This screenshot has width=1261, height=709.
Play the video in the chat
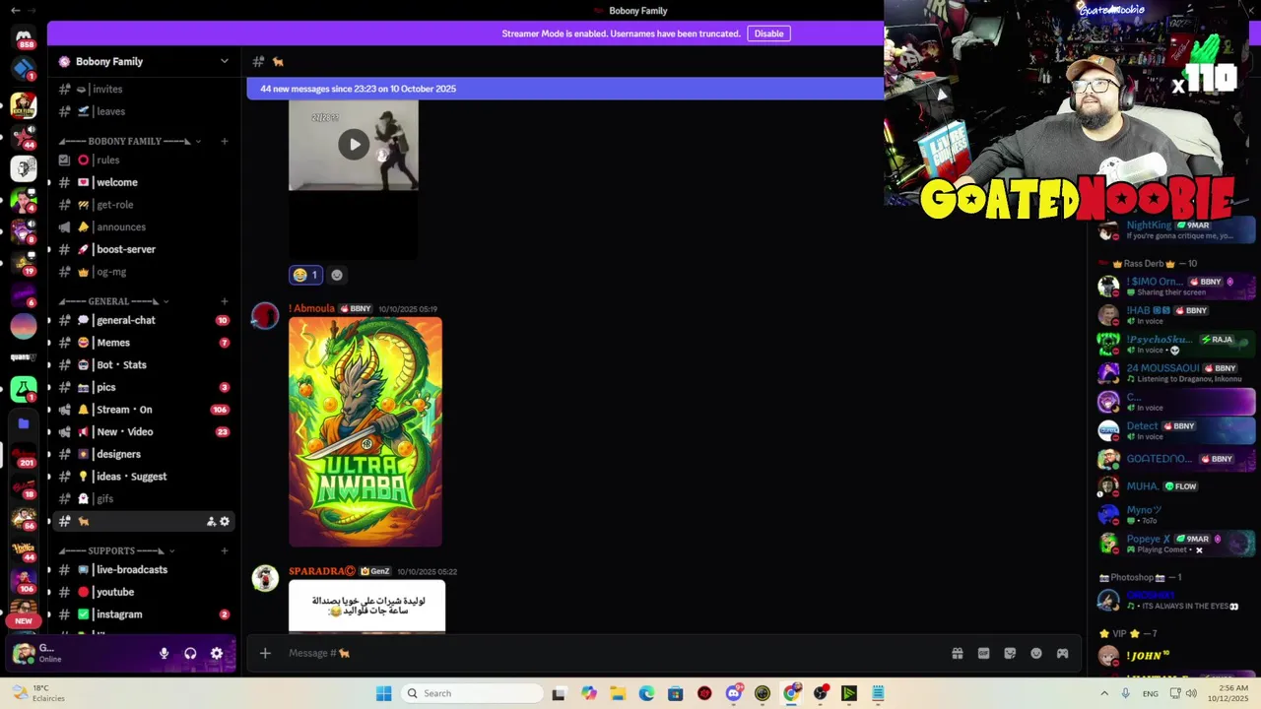354,145
